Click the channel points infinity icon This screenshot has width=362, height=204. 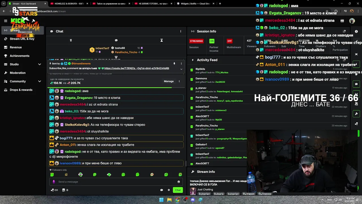coord(54,190)
